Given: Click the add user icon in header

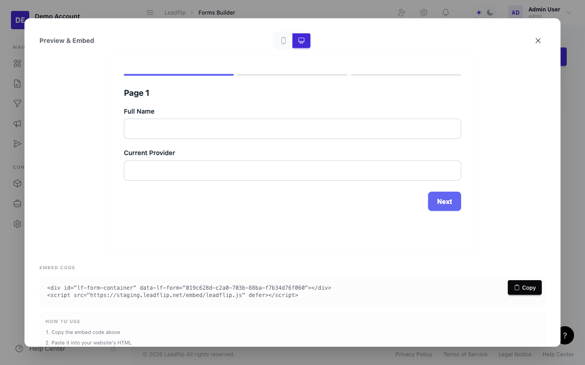Looking at the screenshot, I should 402,13.
